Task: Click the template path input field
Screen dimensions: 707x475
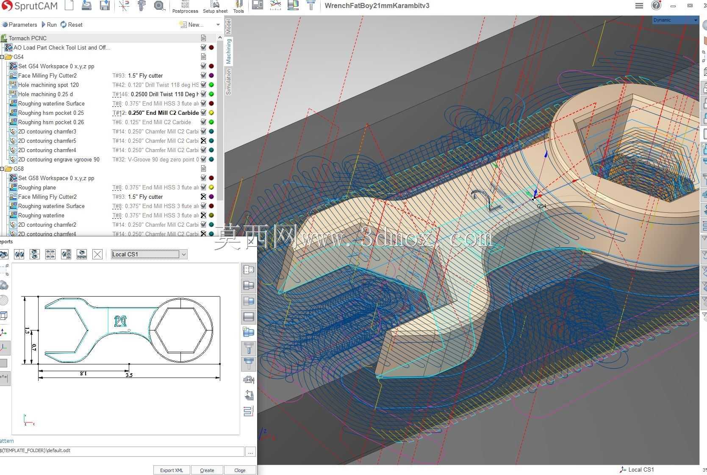Action: [122, 451]
